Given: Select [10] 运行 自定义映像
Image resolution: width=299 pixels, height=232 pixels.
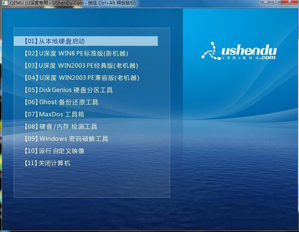Looking at the screenshot, I should tap(54, 151).
